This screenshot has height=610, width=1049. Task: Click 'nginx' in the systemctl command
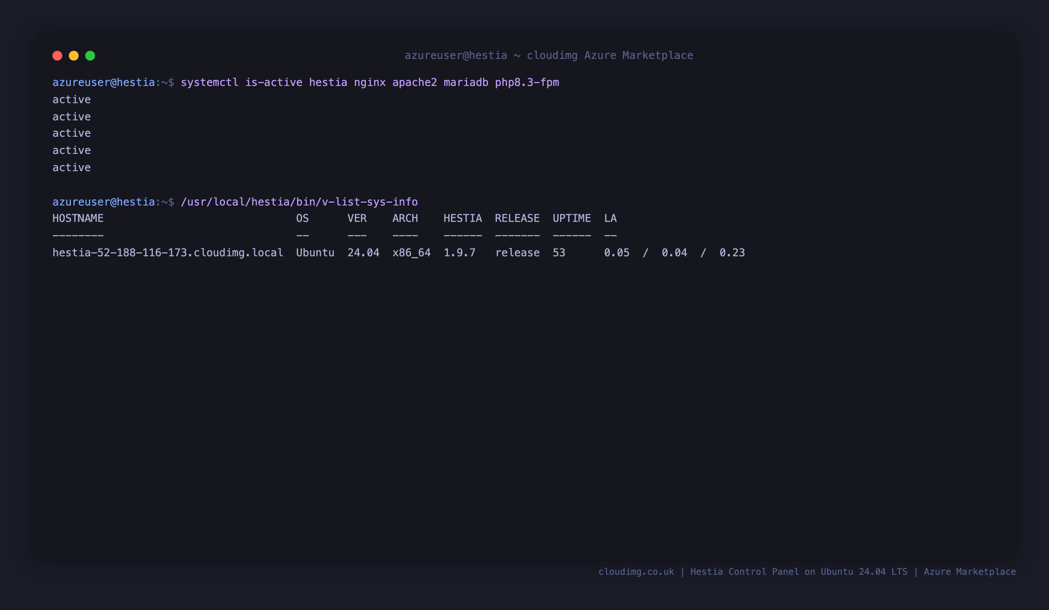370,83
